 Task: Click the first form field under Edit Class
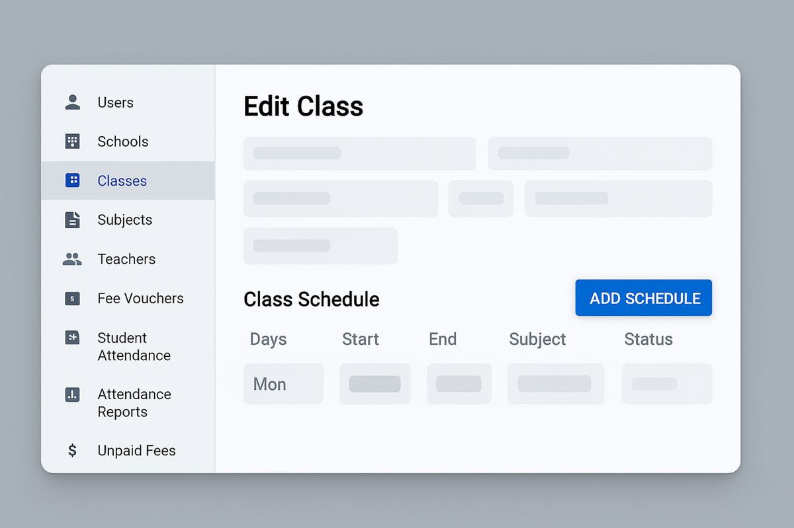tap(359, 153)
